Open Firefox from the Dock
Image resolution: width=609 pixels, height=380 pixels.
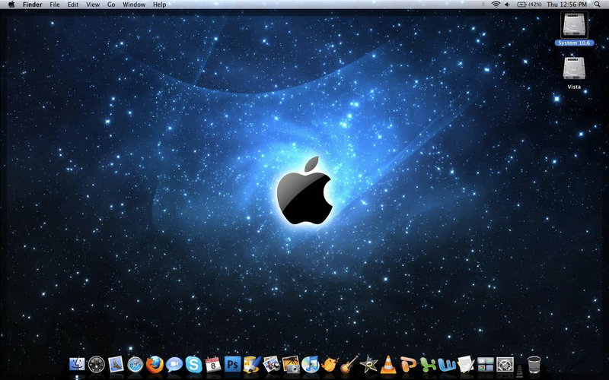[x=155, y=365]
